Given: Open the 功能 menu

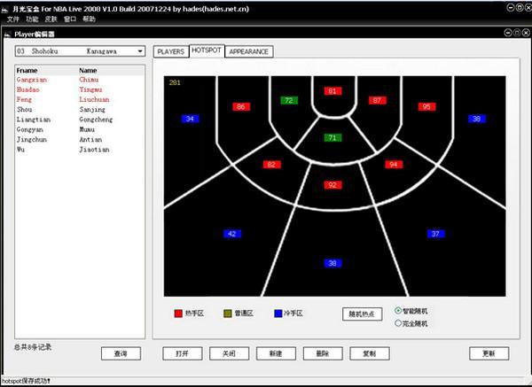Looking at the screenshot, I should 32,19.
